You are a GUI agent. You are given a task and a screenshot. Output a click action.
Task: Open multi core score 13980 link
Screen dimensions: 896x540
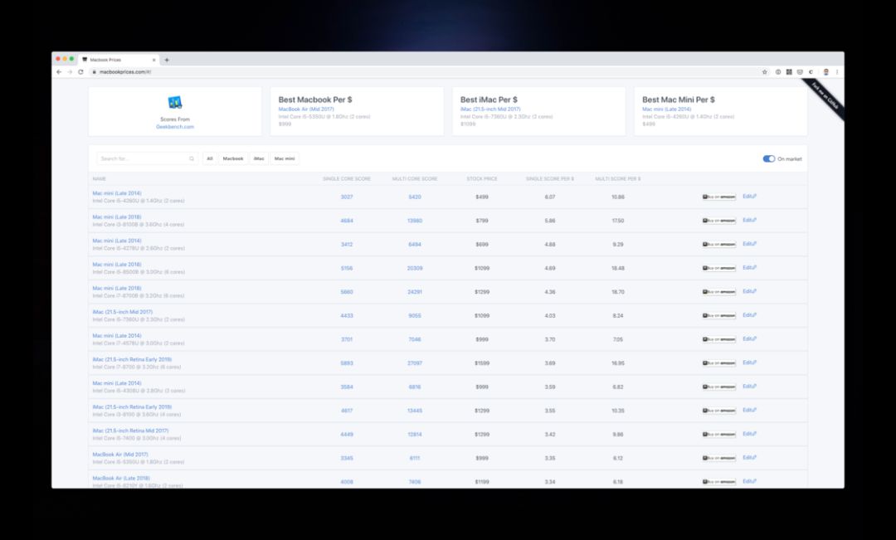(415, 221)
